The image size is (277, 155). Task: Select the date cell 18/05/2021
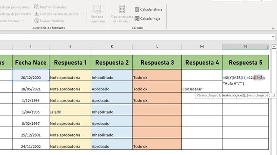click(x=31, y=87)
